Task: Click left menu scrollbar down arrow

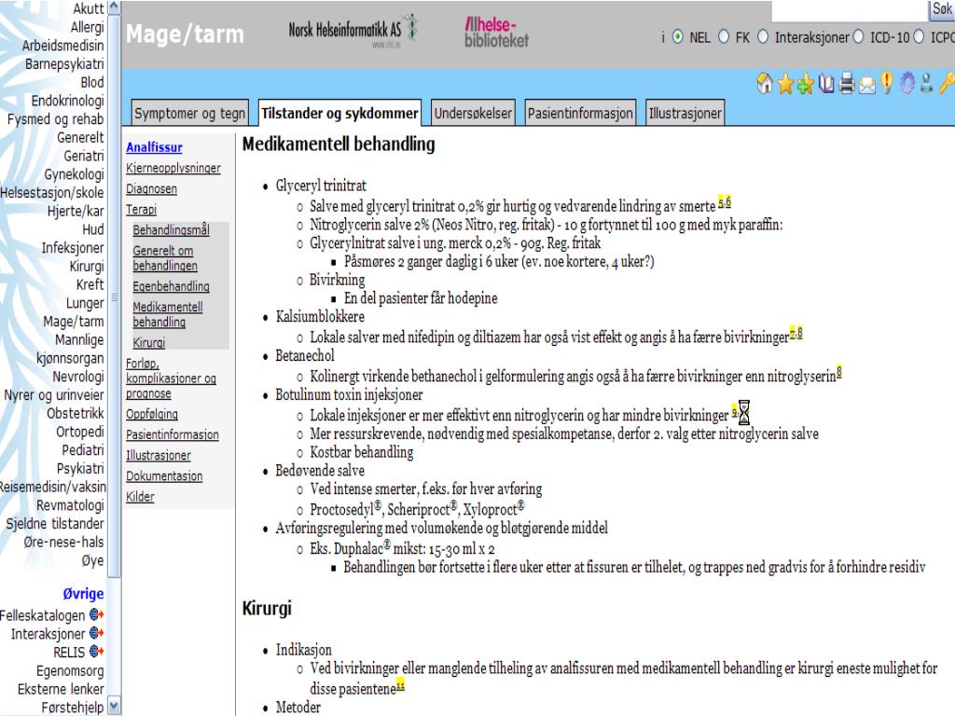Action: 114,707
